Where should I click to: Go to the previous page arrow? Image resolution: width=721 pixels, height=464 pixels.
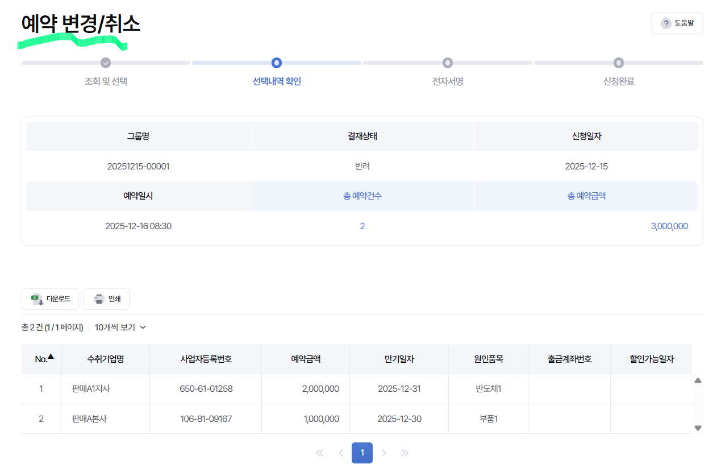click(341, 453)
